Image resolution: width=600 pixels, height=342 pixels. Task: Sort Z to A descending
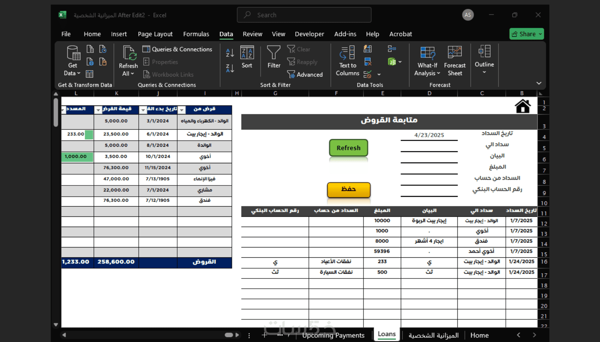tap(230, 68)
